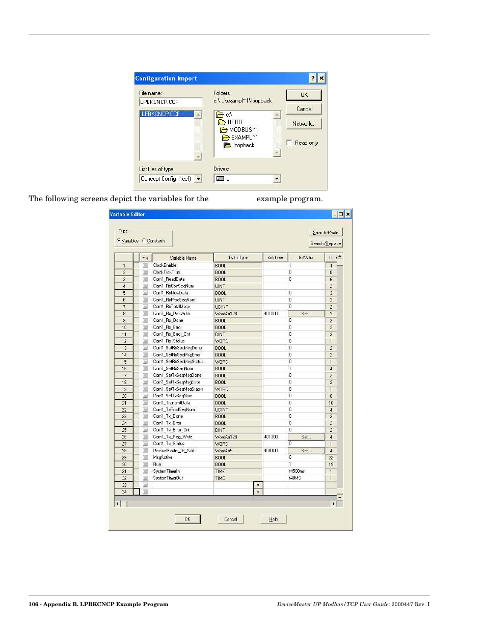The image size is (486, 629).
Task: Click Cancel in the Variable Editor window
Action: tap(231, 519)
